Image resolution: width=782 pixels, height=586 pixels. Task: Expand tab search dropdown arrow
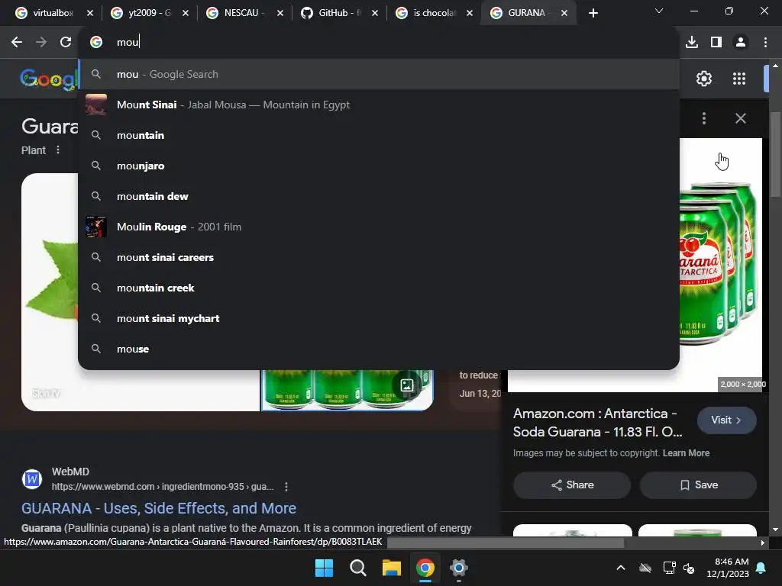659,11
